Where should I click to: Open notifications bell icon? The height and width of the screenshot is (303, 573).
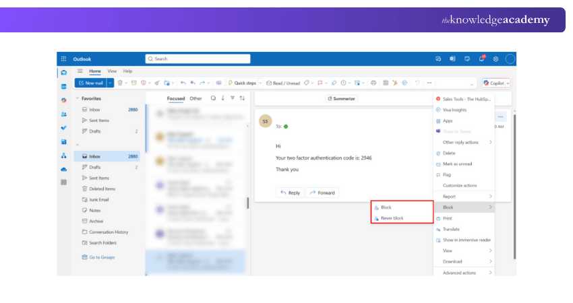481,59
